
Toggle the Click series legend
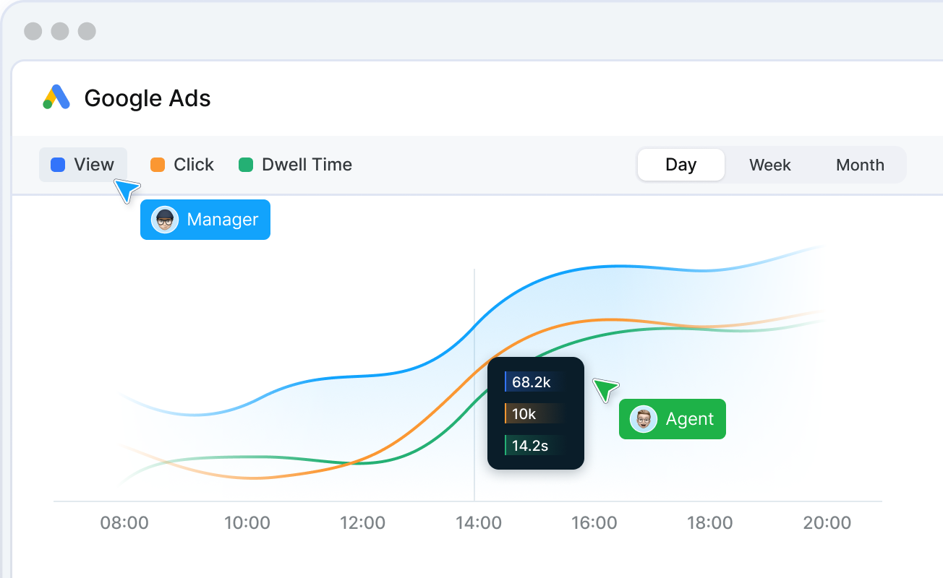[x=182, y=165]
